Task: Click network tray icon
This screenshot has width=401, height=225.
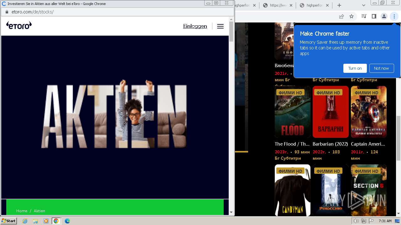Action: [364, 221]
